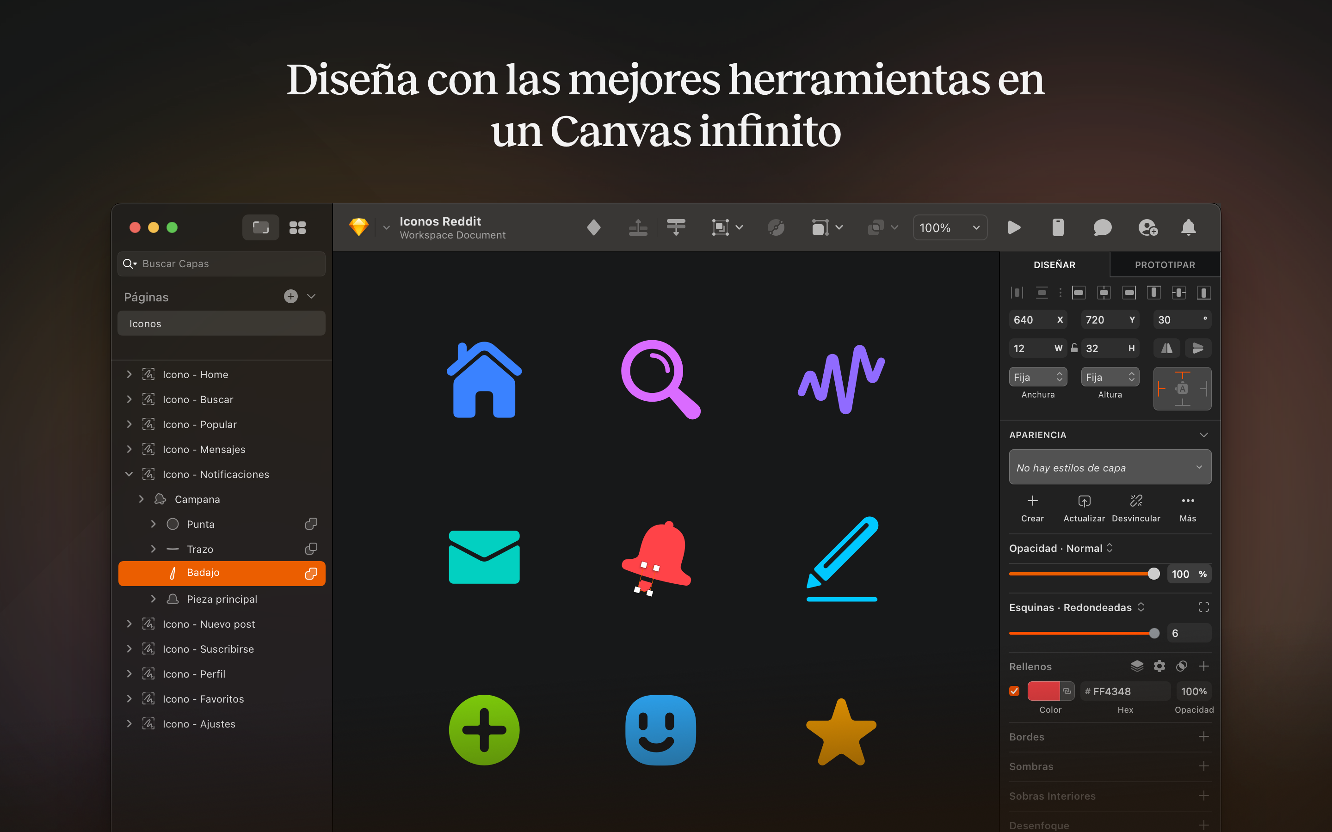Open the Anchura Fija dropdown
1332x832 pixels.
(x=1037, y=377)
